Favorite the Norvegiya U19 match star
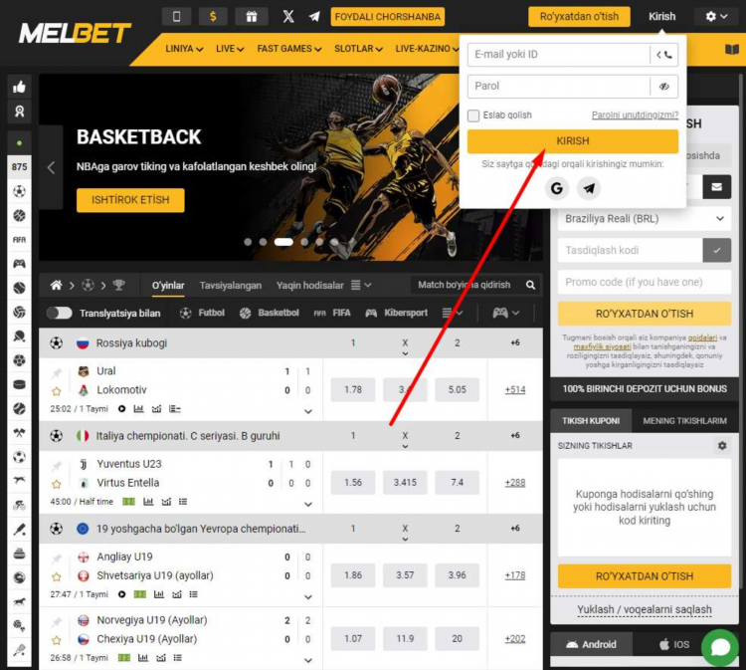746x670 pixels. click(57, 640)
